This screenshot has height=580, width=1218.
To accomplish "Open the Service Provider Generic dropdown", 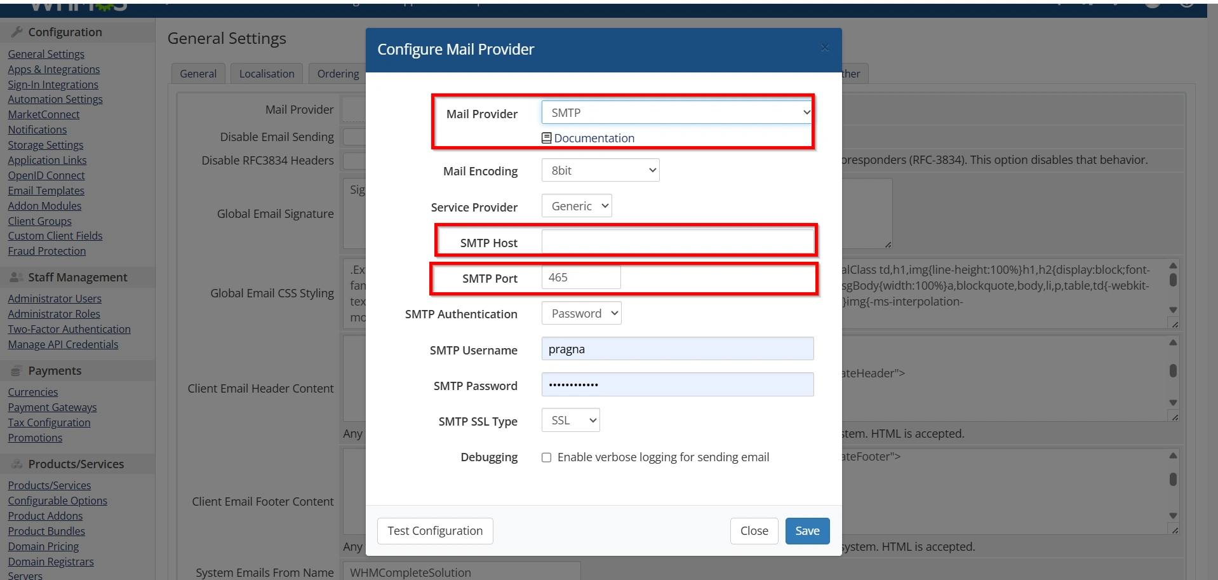I will 577,206.
